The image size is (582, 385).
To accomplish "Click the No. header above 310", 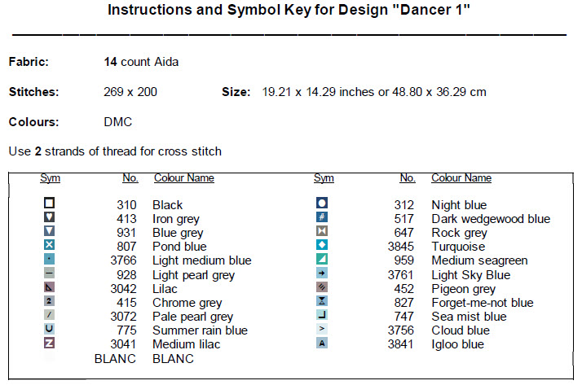I will pyautogui.click(x=130, y=178).
